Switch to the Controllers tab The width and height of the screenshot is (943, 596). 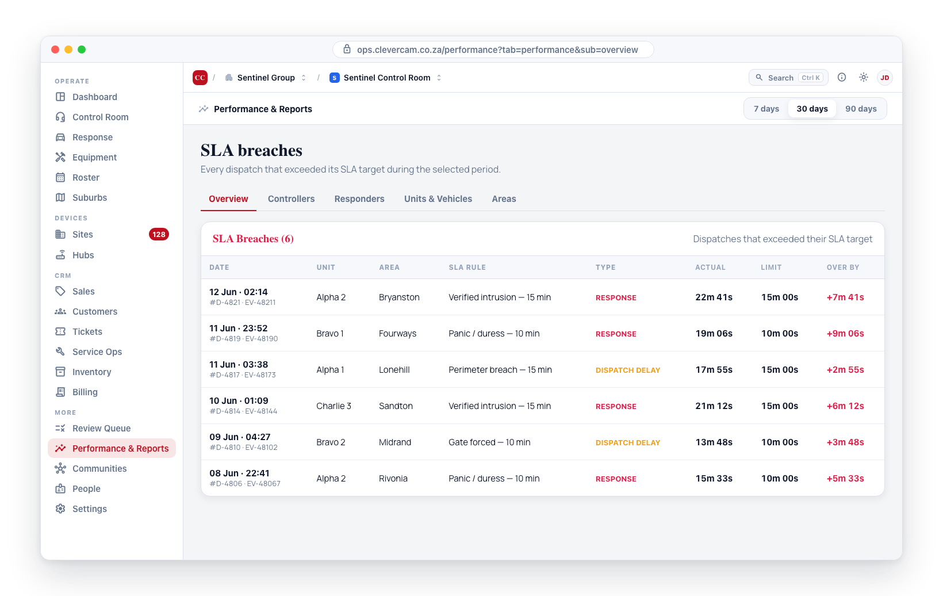[292, 199]
